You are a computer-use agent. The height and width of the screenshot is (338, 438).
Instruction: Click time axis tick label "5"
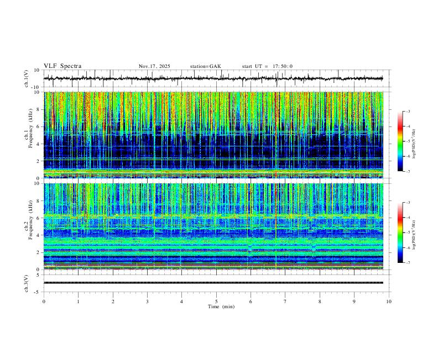click(216, 302)
